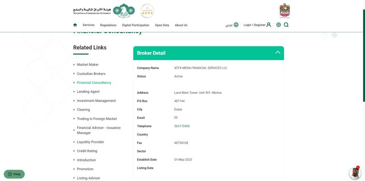Click the email envelope icon
The width and height of the screenshot is (365, 181).
coord(176,118)
